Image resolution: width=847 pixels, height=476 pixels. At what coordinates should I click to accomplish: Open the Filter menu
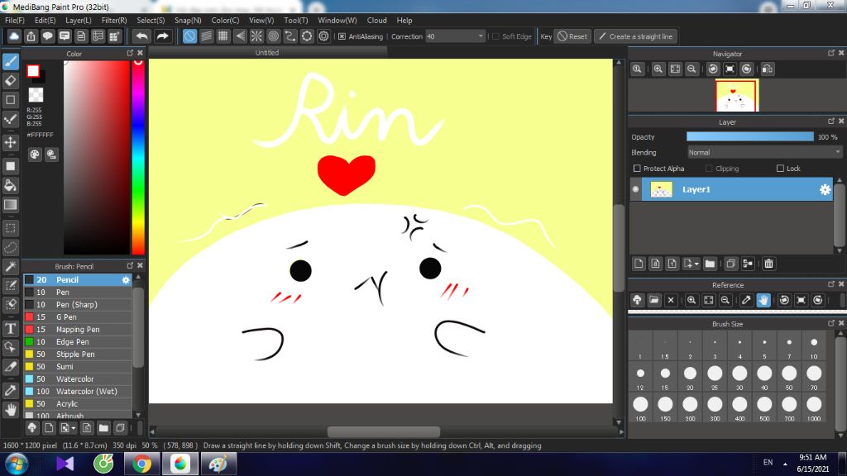tap(114, 20)
